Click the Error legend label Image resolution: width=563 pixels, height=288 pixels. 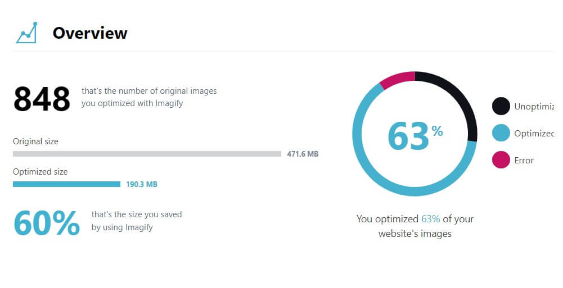(x=524, y=161)
